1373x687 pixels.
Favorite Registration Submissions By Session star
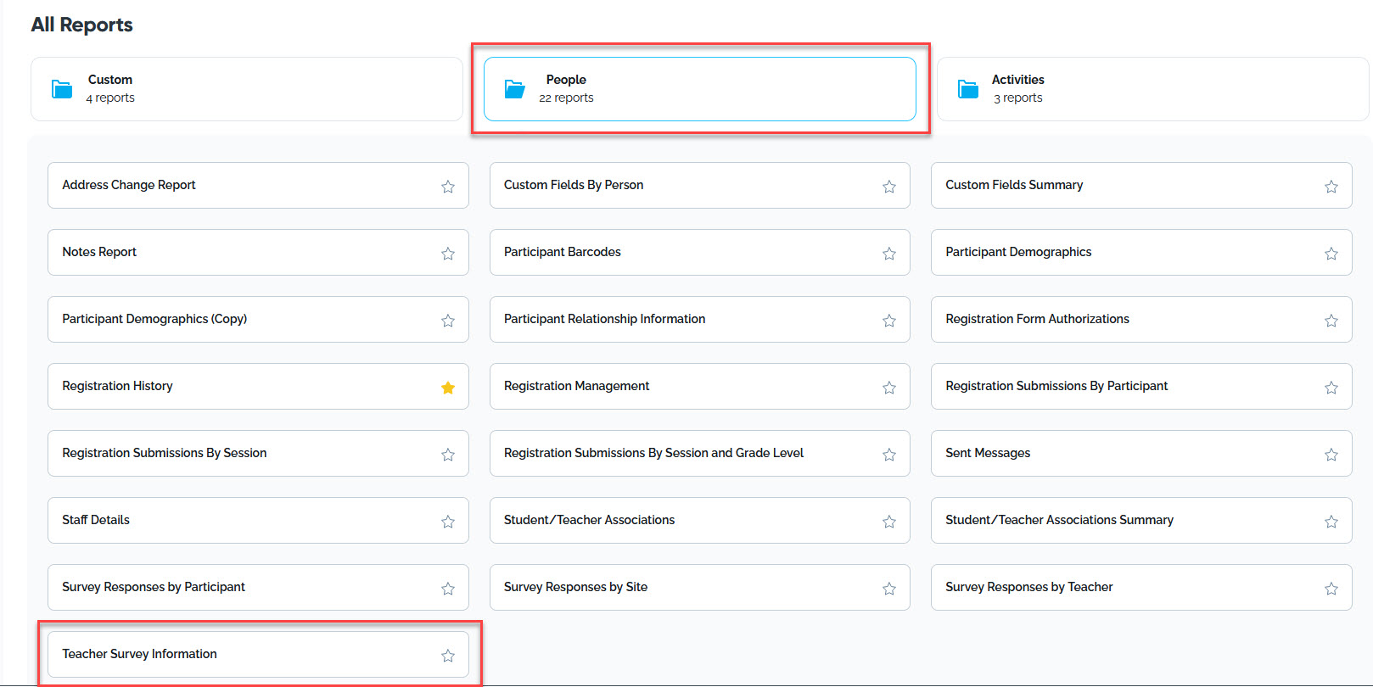click(x=448, y=455)
